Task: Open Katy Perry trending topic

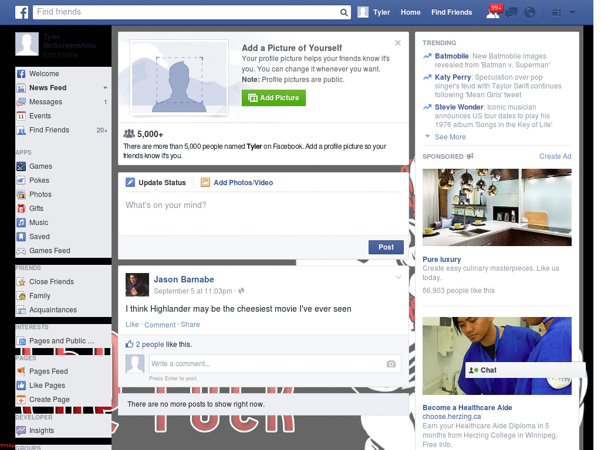Action: pos(453,77)
